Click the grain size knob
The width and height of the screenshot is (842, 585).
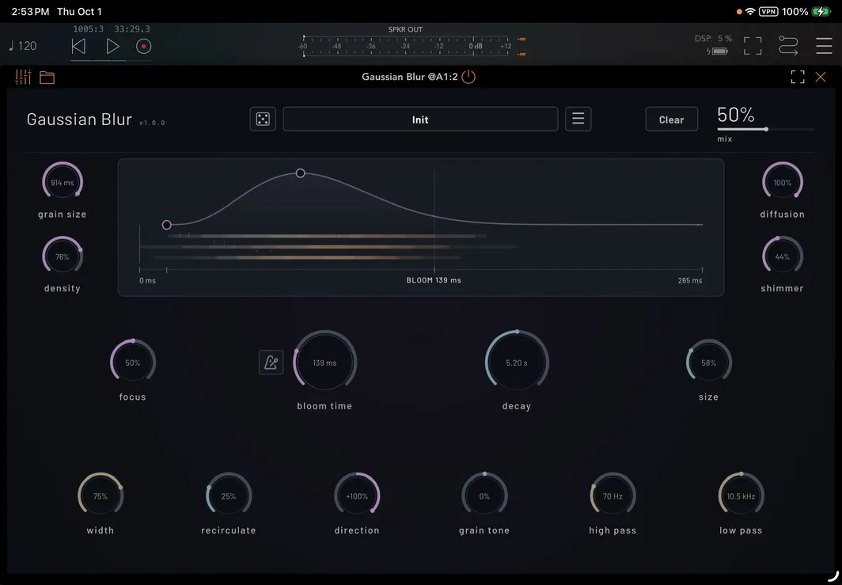(x=63, y=183)
